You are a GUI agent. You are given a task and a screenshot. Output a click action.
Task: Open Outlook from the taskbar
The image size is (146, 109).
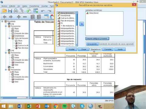pos(47,106)
